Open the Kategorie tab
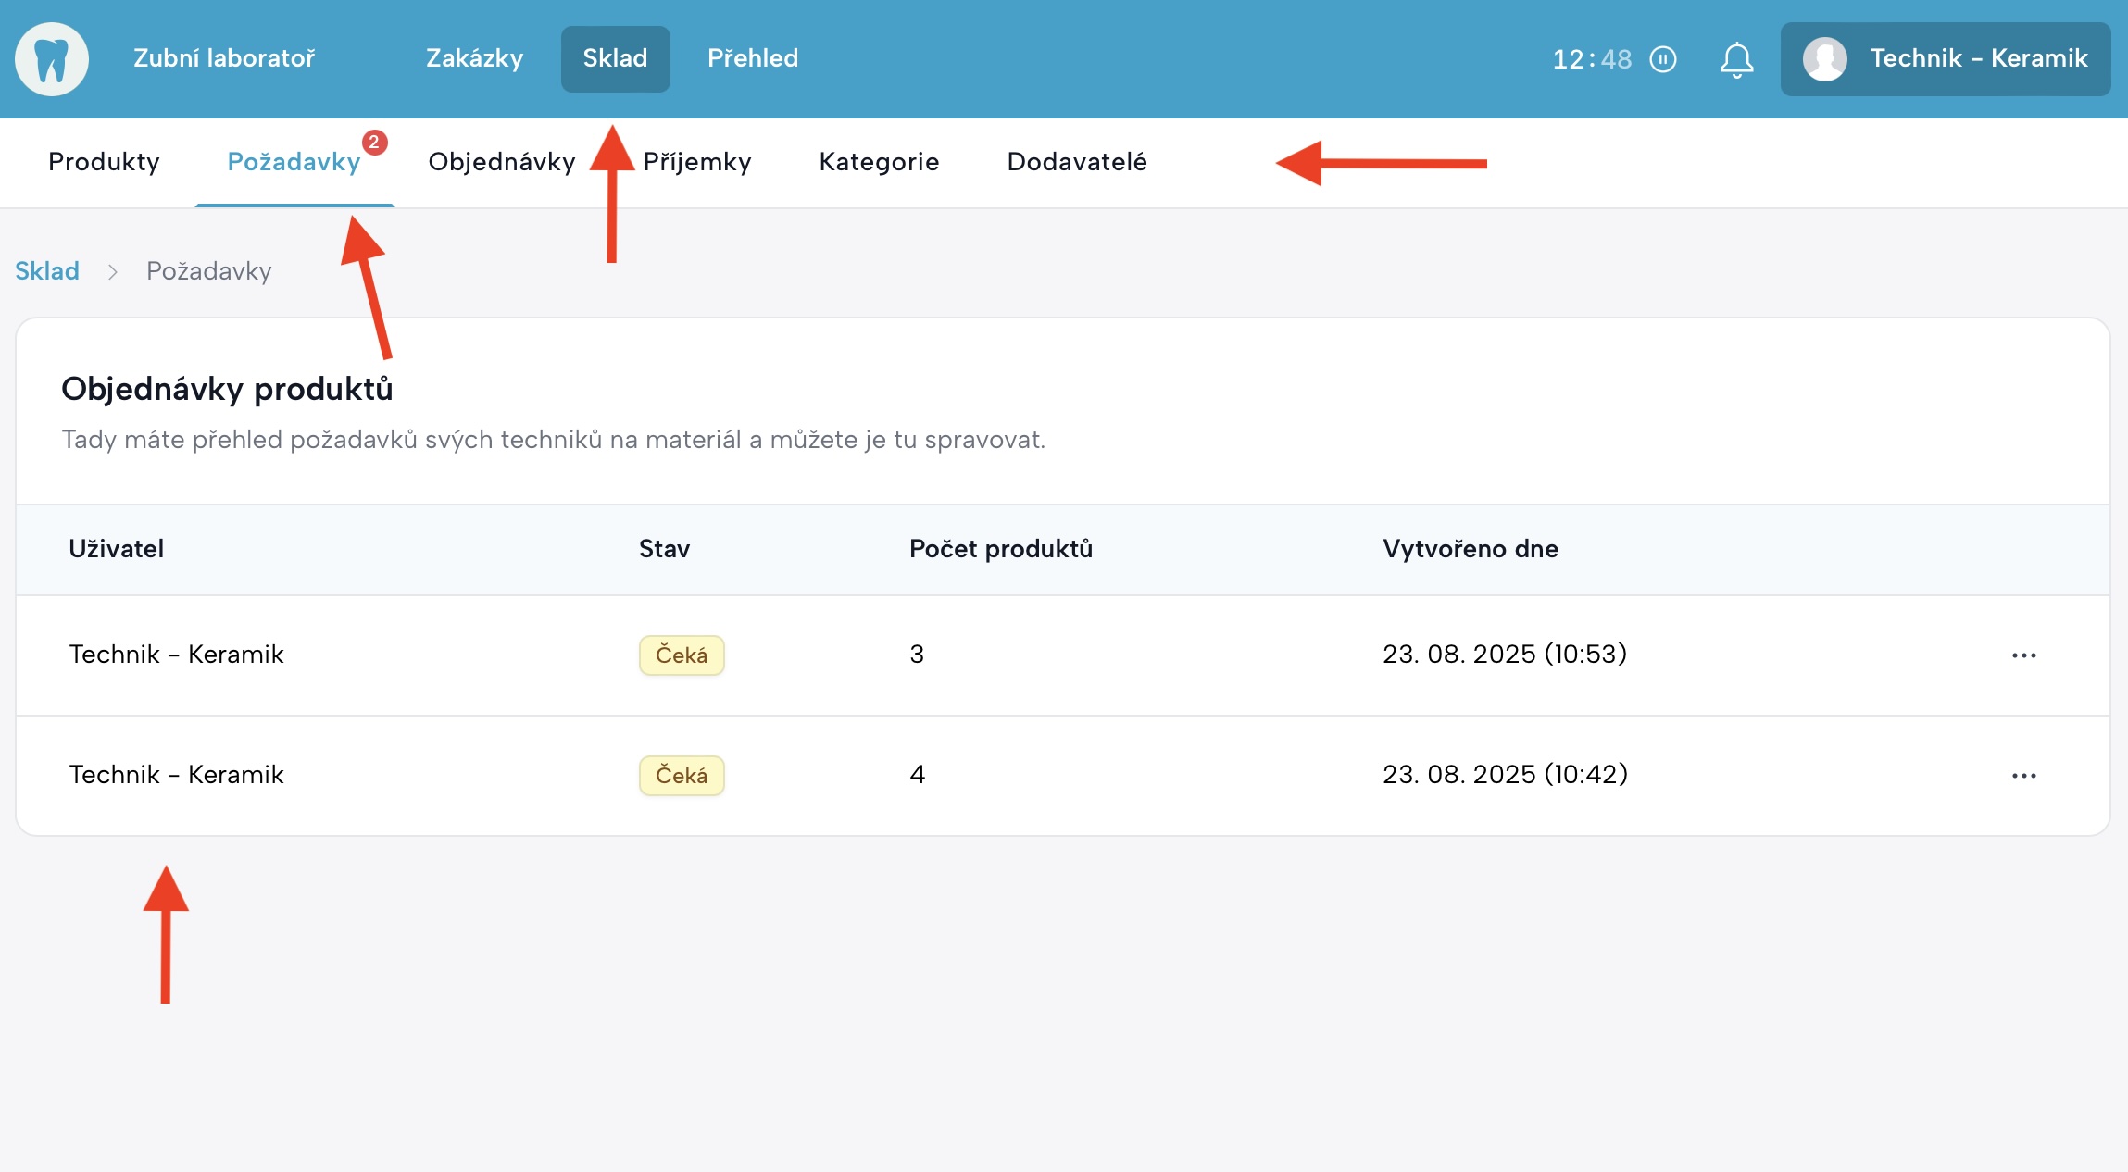 pos(879,162)
